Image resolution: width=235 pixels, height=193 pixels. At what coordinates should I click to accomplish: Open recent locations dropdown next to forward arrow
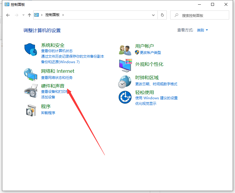point(23,15)
